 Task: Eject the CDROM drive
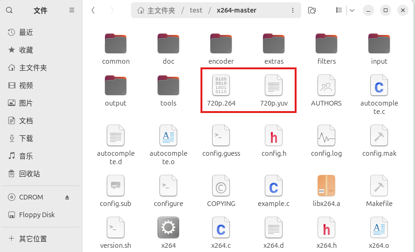tap(67, 197)
